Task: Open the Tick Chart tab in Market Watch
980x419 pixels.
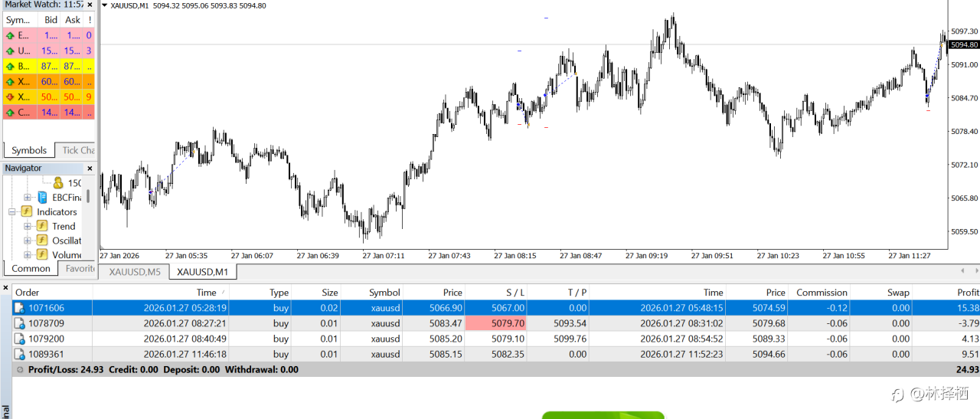Action: point(77,150)
